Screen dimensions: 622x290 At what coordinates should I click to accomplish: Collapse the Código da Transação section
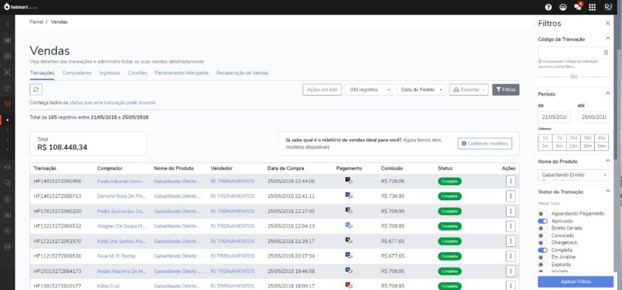click(607, 39)
